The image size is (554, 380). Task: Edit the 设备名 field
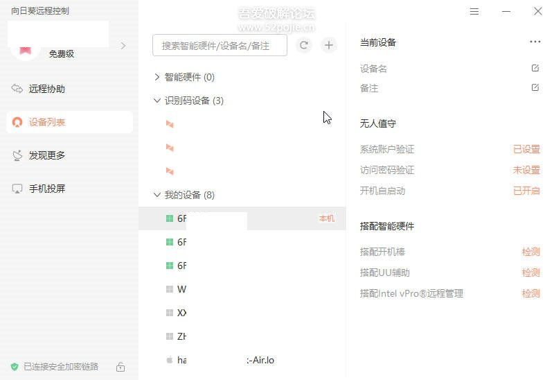click(x=535, y=68)
